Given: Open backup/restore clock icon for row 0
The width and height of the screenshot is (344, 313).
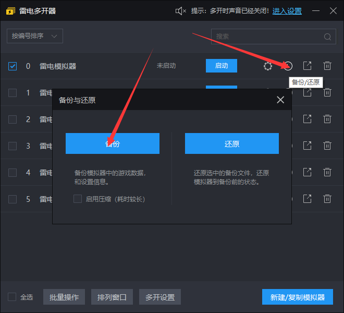Looking at the screenshot, I should coord(288,66).
